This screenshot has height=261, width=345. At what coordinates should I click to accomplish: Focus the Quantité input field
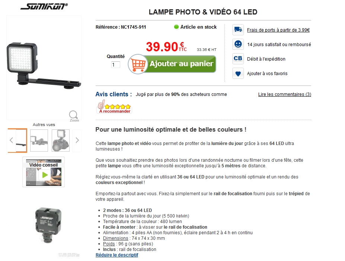(115, 65)
